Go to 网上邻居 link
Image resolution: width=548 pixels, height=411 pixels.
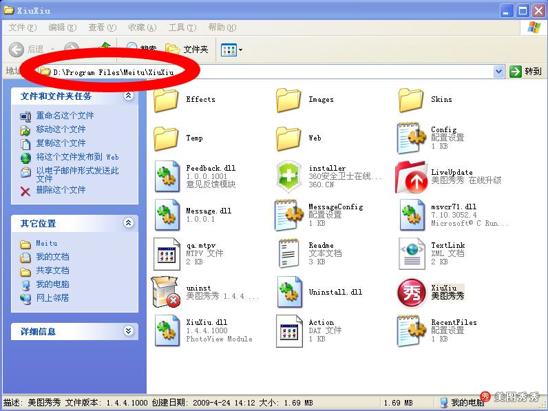click(x=52, y=298)
